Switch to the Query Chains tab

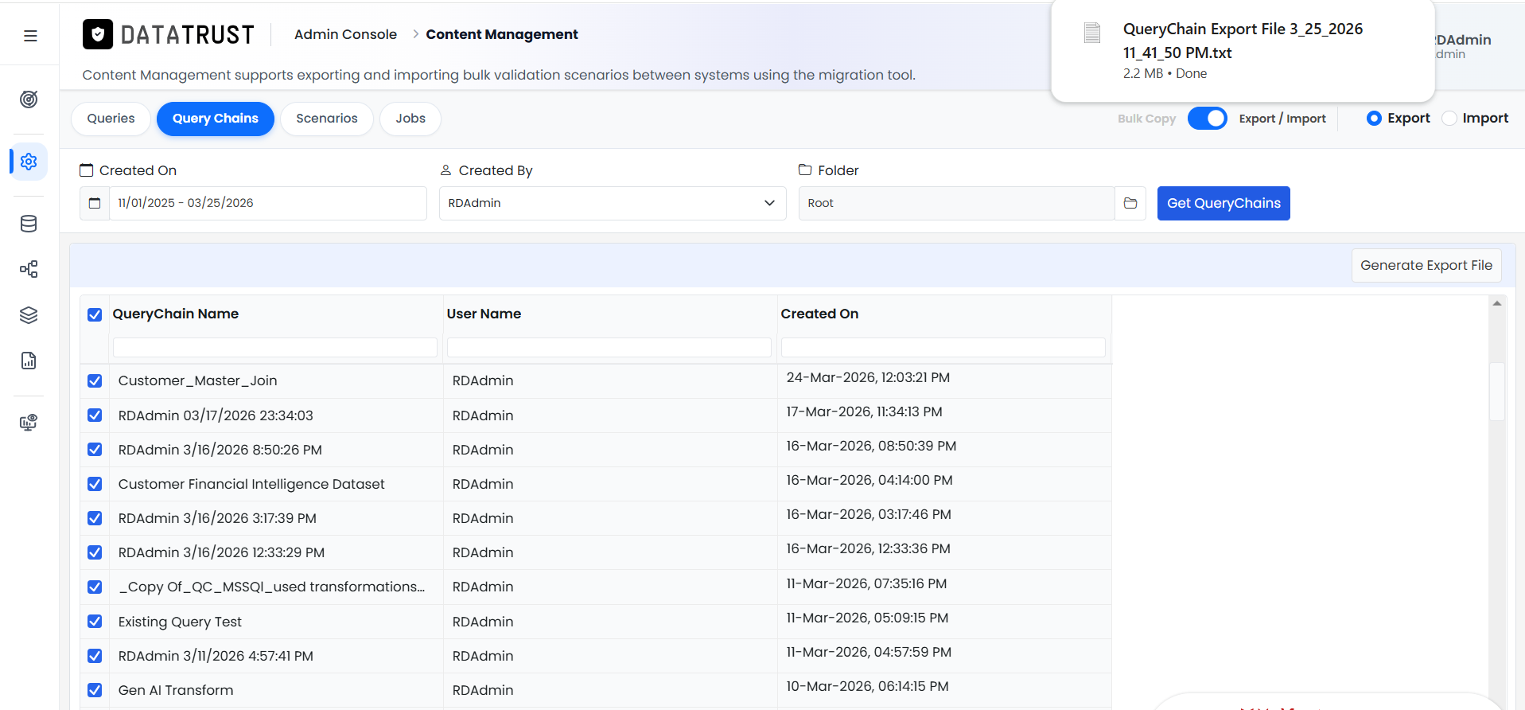[216, 119]
